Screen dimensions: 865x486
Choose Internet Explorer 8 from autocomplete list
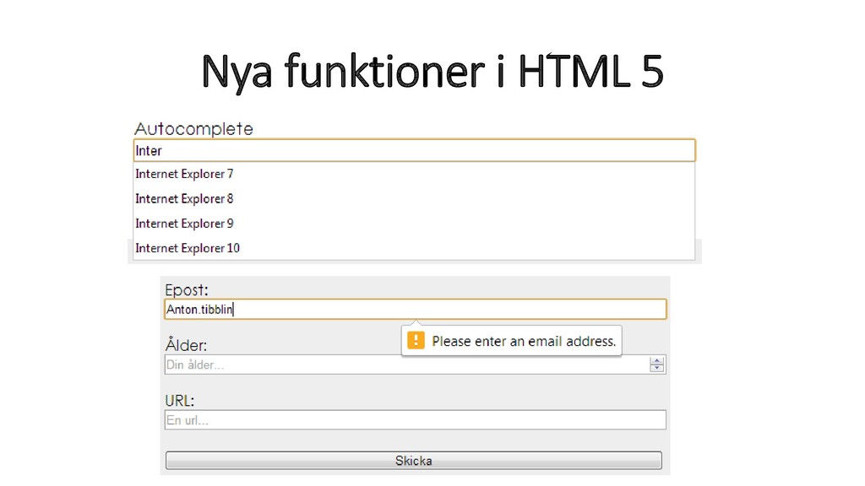pyautogui.click(x=414, y=199)
